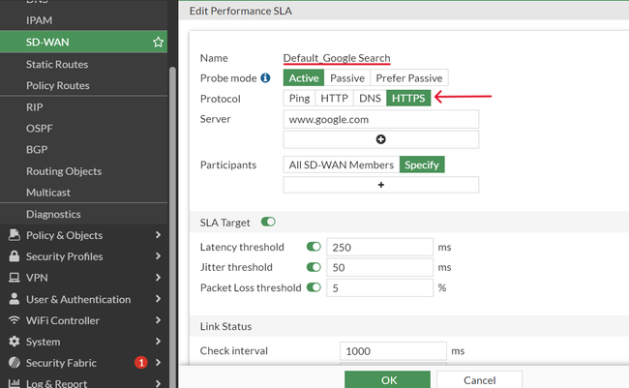Expand the VPN submenu arrow

[158, 278]
